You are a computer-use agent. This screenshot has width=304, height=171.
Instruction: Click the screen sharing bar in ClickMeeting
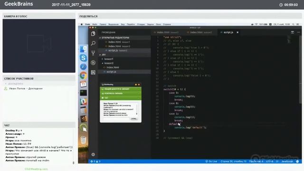coord(121,89)
